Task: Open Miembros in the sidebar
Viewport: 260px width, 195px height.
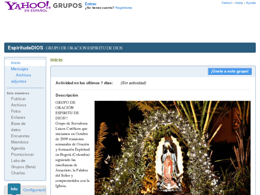Action: 20,142
